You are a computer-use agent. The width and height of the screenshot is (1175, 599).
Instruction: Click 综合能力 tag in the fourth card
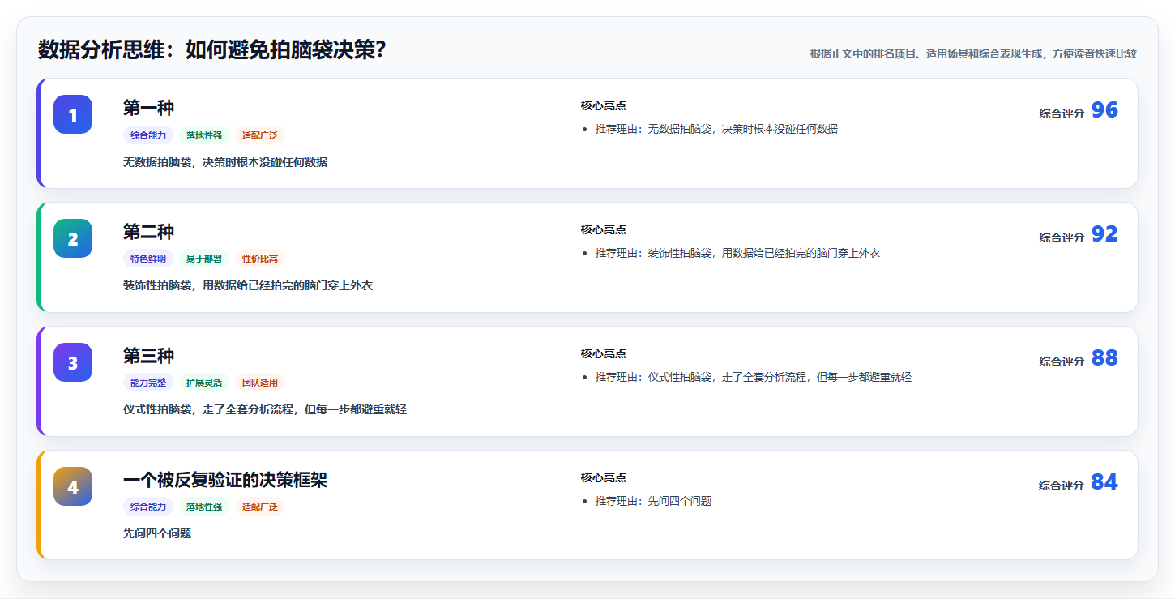tap(148, 507)
